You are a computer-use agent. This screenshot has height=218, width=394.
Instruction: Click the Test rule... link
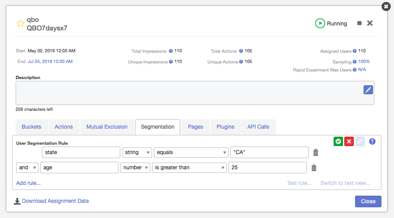pos(299,183)
